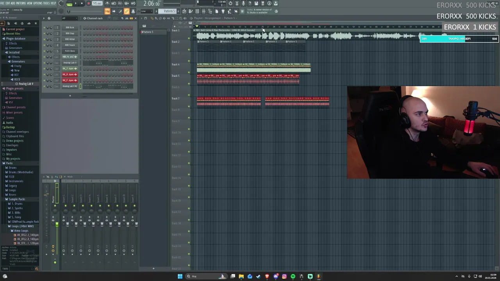Mute the FLEX Bass channel LED
The image size is (500, 281).
pyautogui.click(x=44, y=51)
